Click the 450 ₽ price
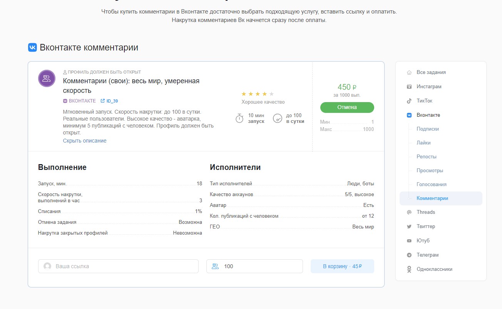 [347, 87]
